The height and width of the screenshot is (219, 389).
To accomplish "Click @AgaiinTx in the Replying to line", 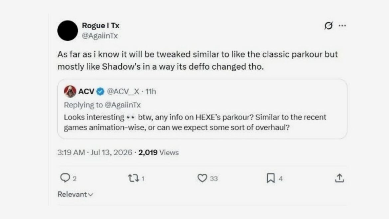I will pyautogui.click(x=123, y=105).
